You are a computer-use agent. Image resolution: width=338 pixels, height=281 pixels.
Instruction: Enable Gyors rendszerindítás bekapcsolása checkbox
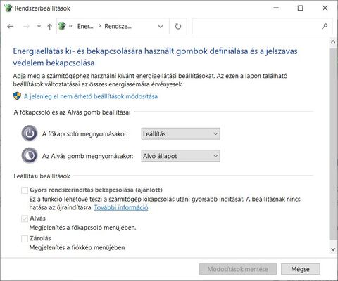click(x=25, y=190)
